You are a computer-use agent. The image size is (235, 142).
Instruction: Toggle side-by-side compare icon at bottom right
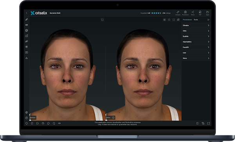click(x=197, y=123)
